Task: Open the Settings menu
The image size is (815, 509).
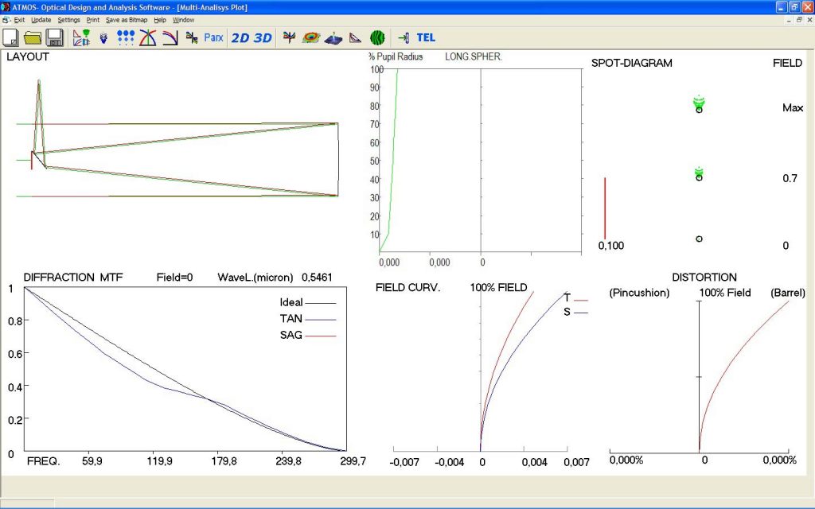Action: pos(68,19)
